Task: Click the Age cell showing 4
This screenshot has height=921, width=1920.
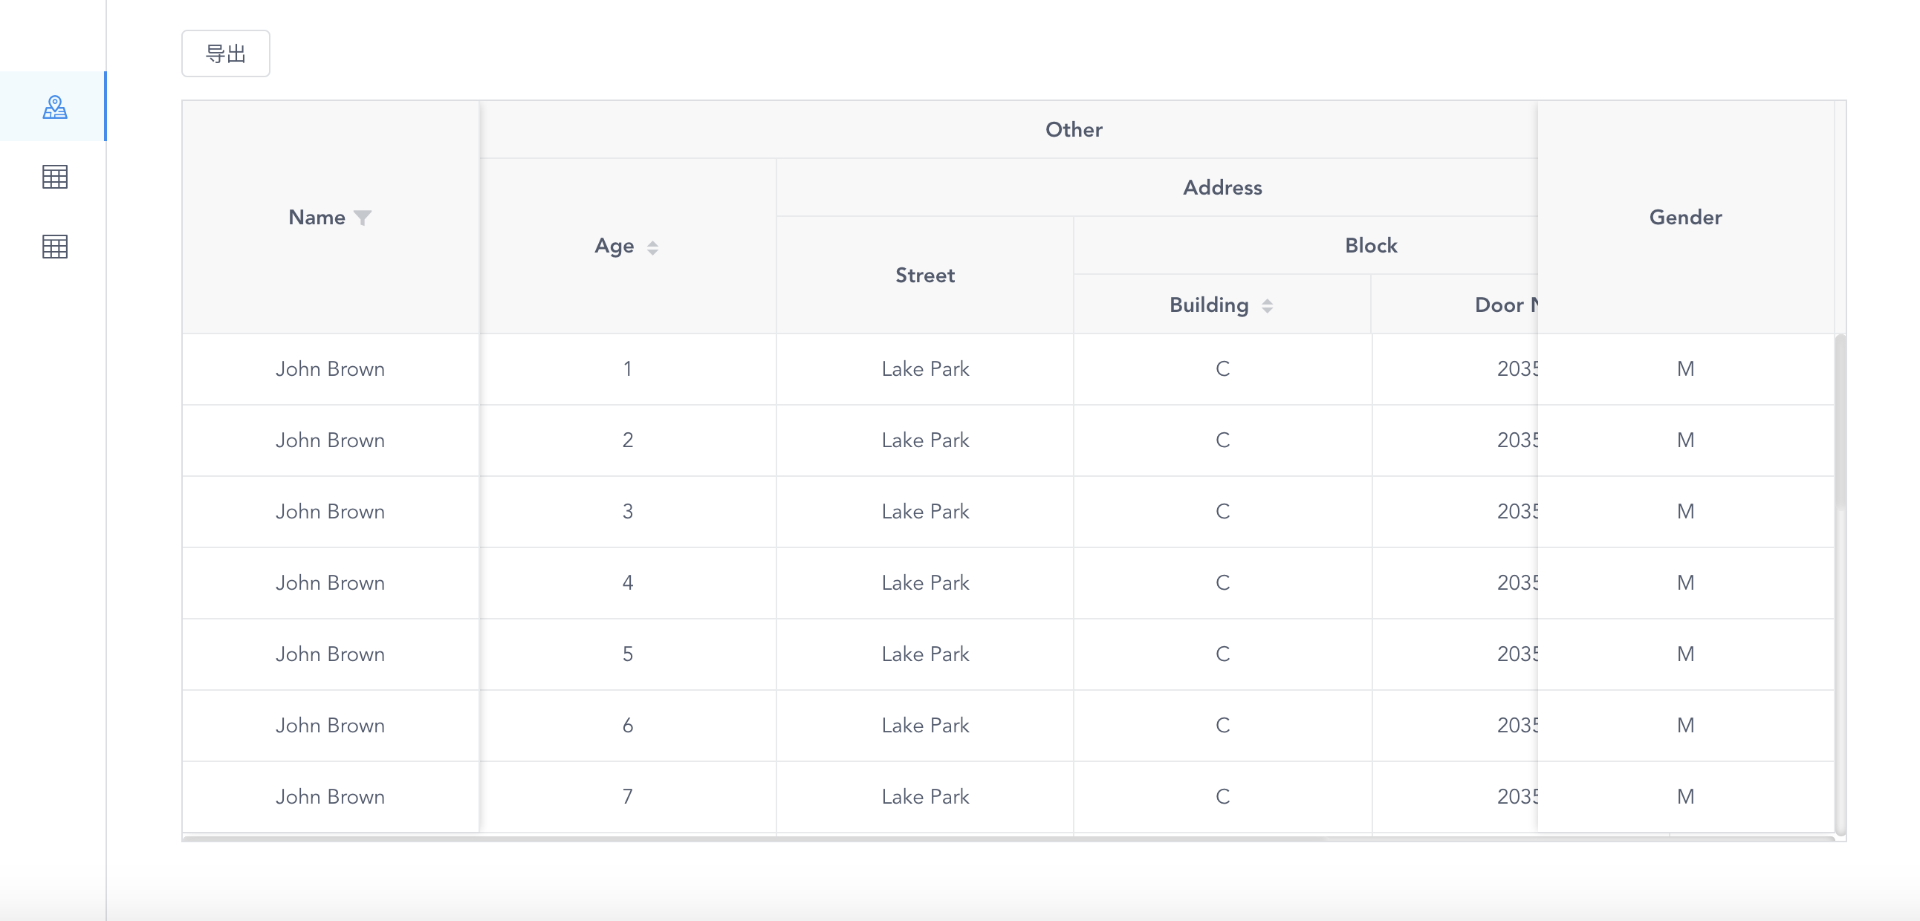Action: (x=628, y=583)
